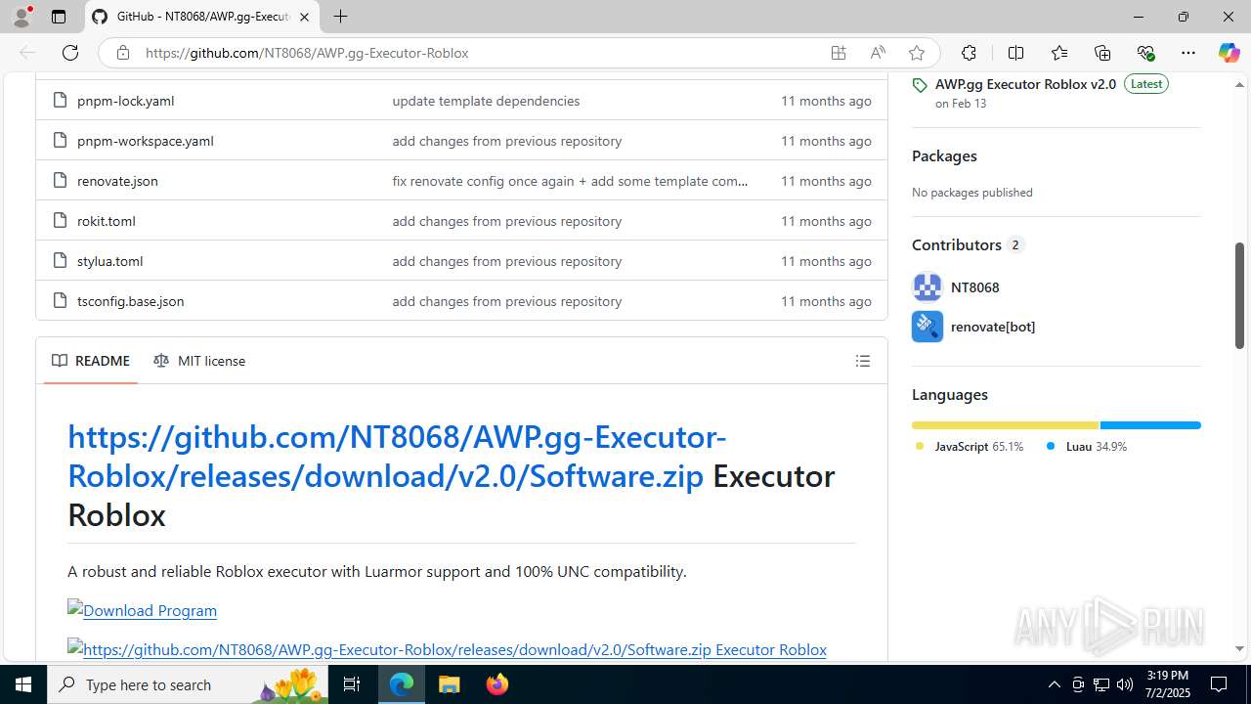Open the taskbar clock showing 3:19 PM

pos(1166,684)
